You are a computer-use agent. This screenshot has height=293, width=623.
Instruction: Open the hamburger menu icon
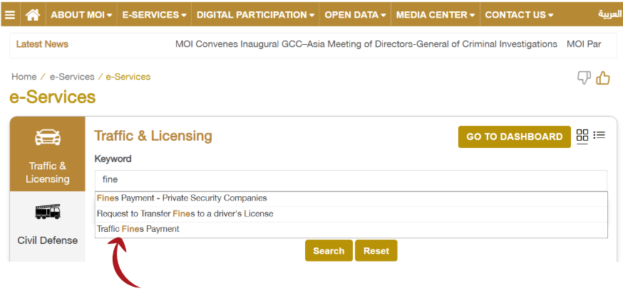tap(10, 14)
